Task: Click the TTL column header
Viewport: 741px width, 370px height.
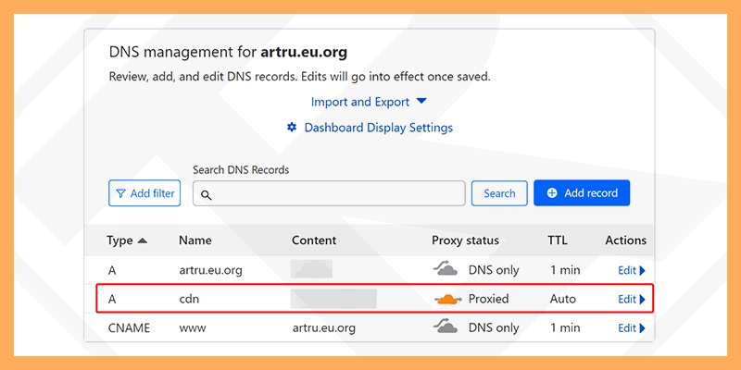Action: pyautogui.click(x=558, y=240)
